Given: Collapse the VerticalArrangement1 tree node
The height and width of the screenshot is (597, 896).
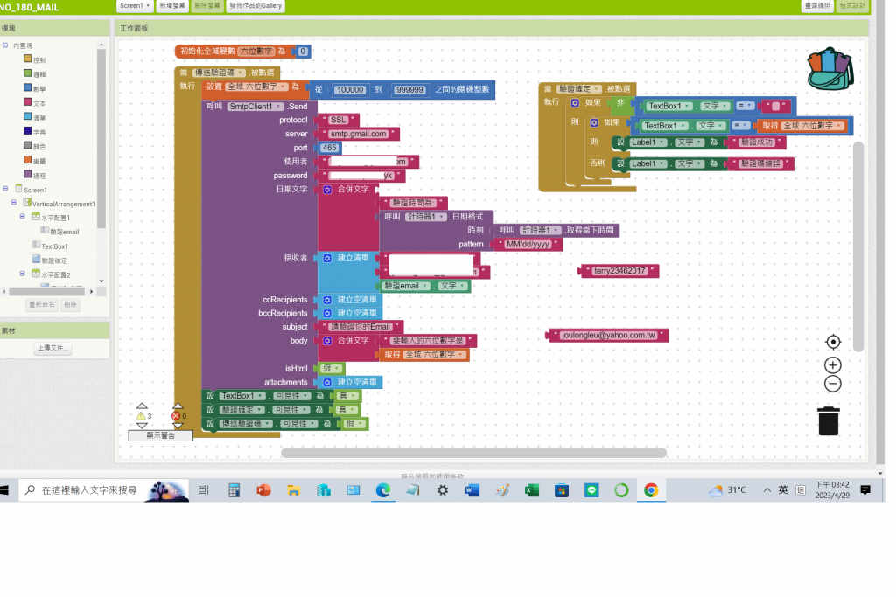Looking at the screenshot, I should (14, 203).
